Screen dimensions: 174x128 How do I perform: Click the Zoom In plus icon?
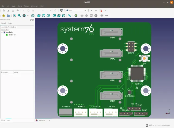click(x=102, y=16)
